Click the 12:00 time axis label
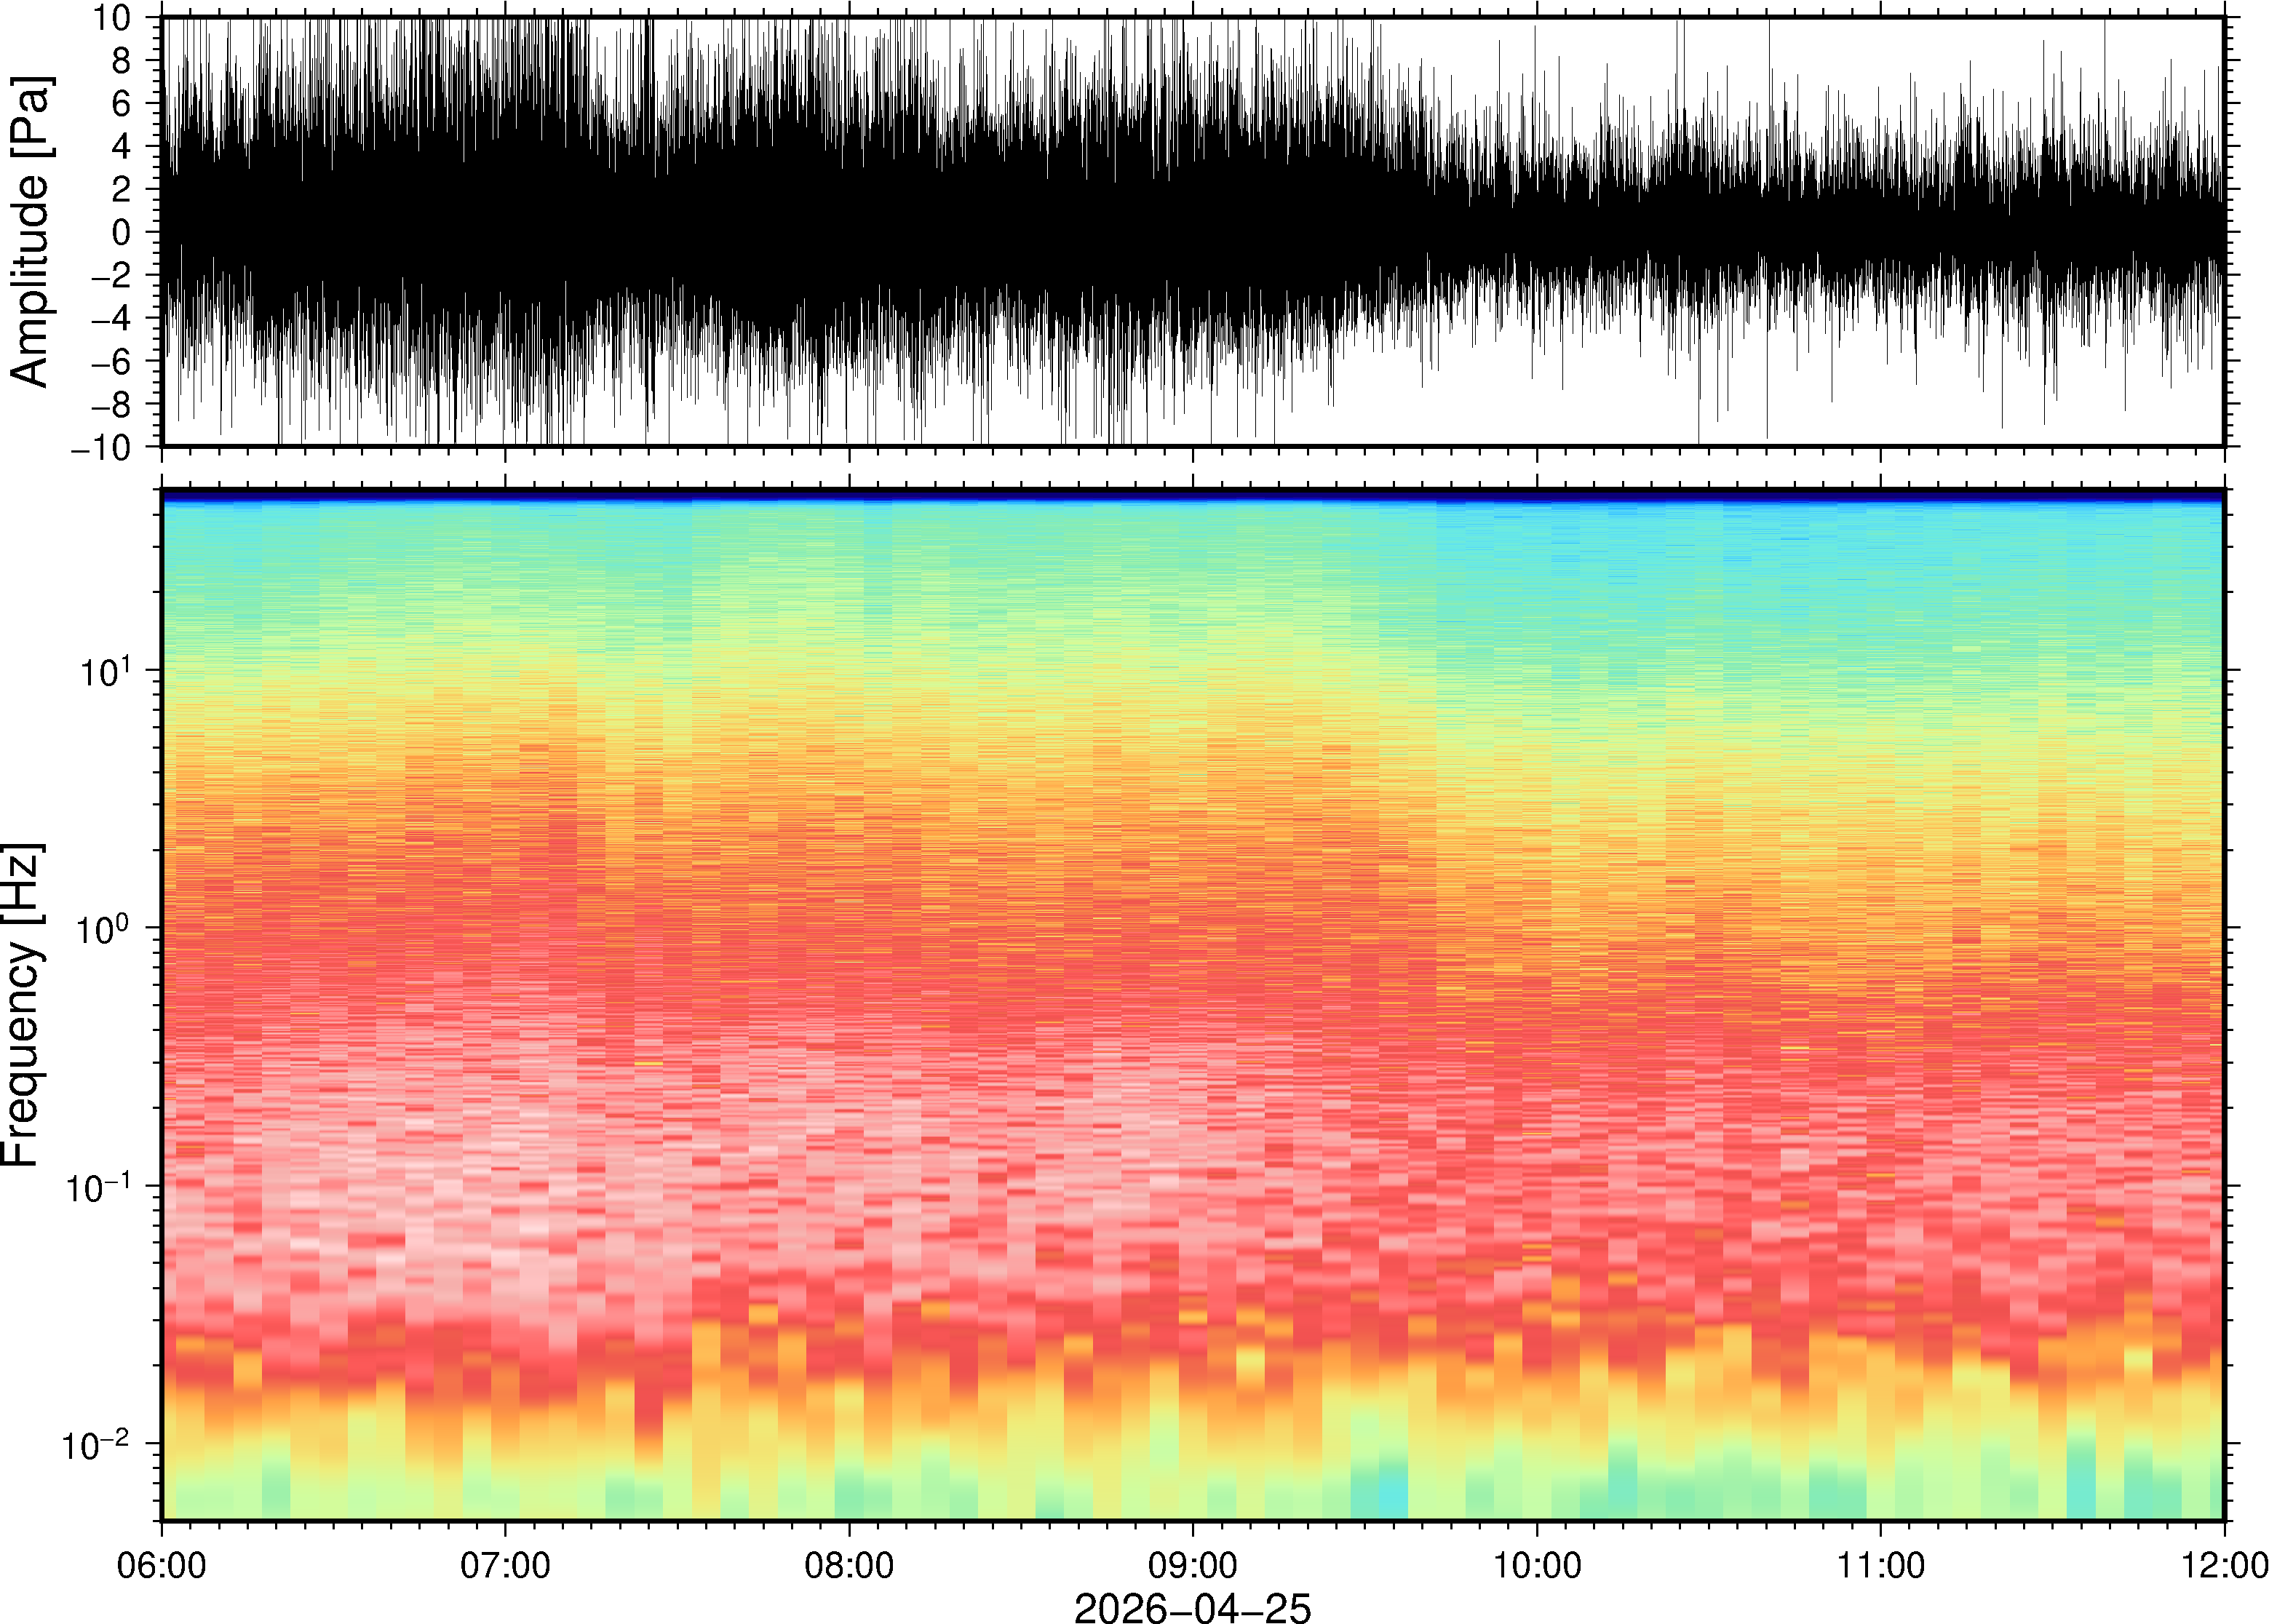Viewport: 2269px width, 1624px height. (x=2224, y=1565)
